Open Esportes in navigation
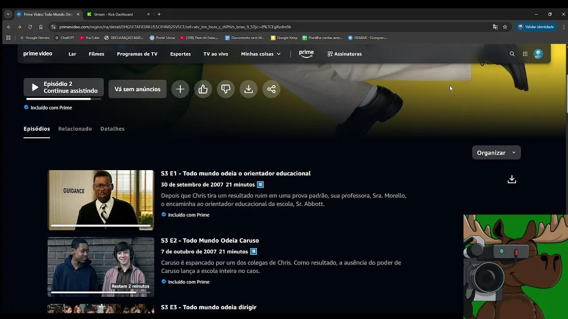The width and height of the screenshot is (568, 319). pos(180,54)
